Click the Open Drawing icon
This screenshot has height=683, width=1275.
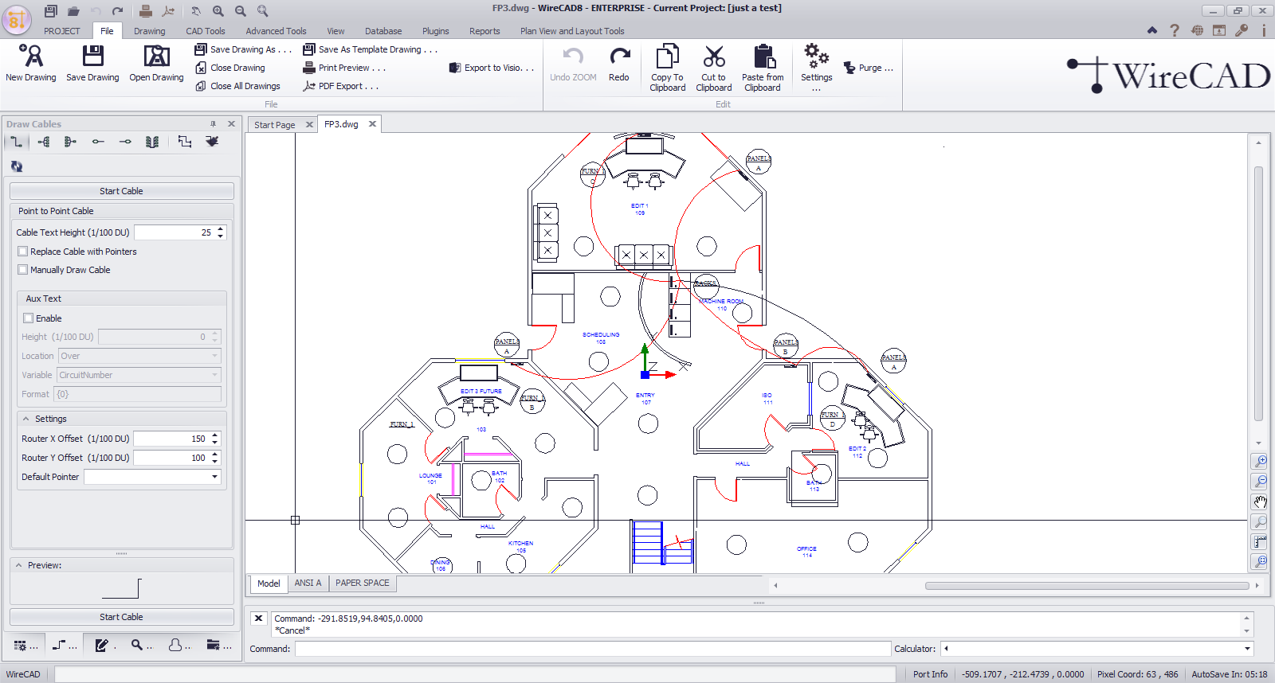[156, 56]
